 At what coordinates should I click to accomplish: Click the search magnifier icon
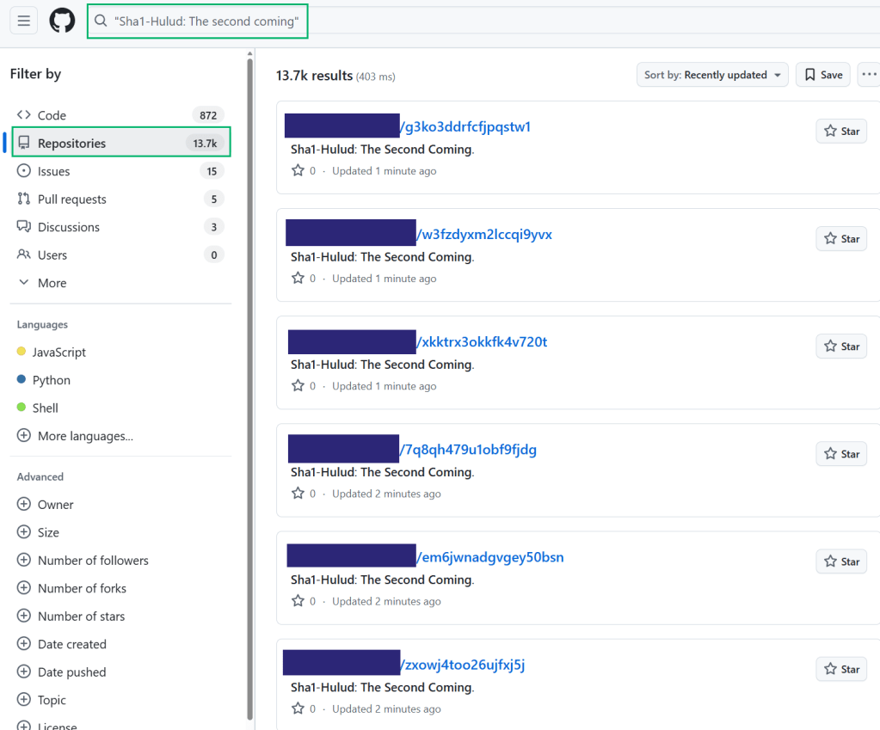coord(101,21)
